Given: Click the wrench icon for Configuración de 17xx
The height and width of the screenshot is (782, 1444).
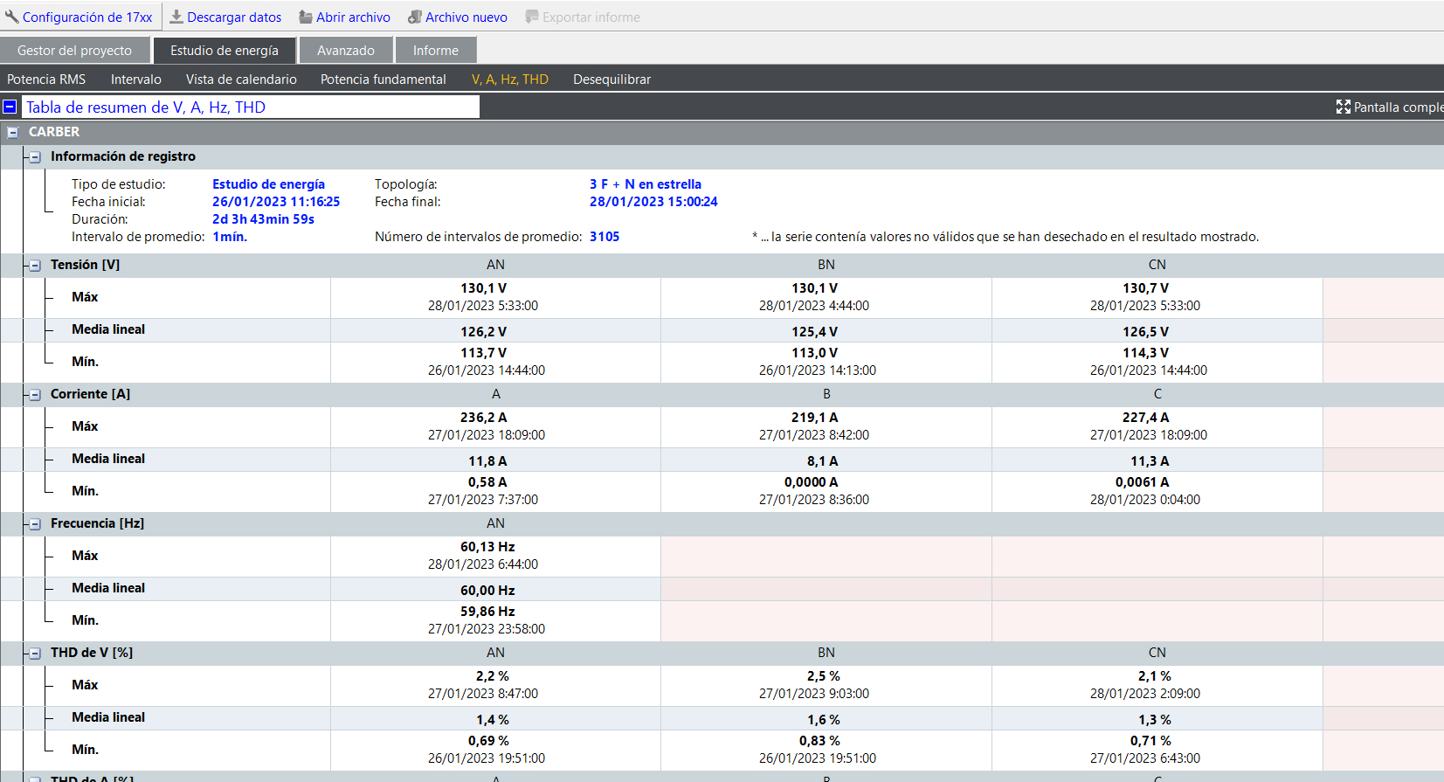Looking at the screenshot, I should (11, 17).
